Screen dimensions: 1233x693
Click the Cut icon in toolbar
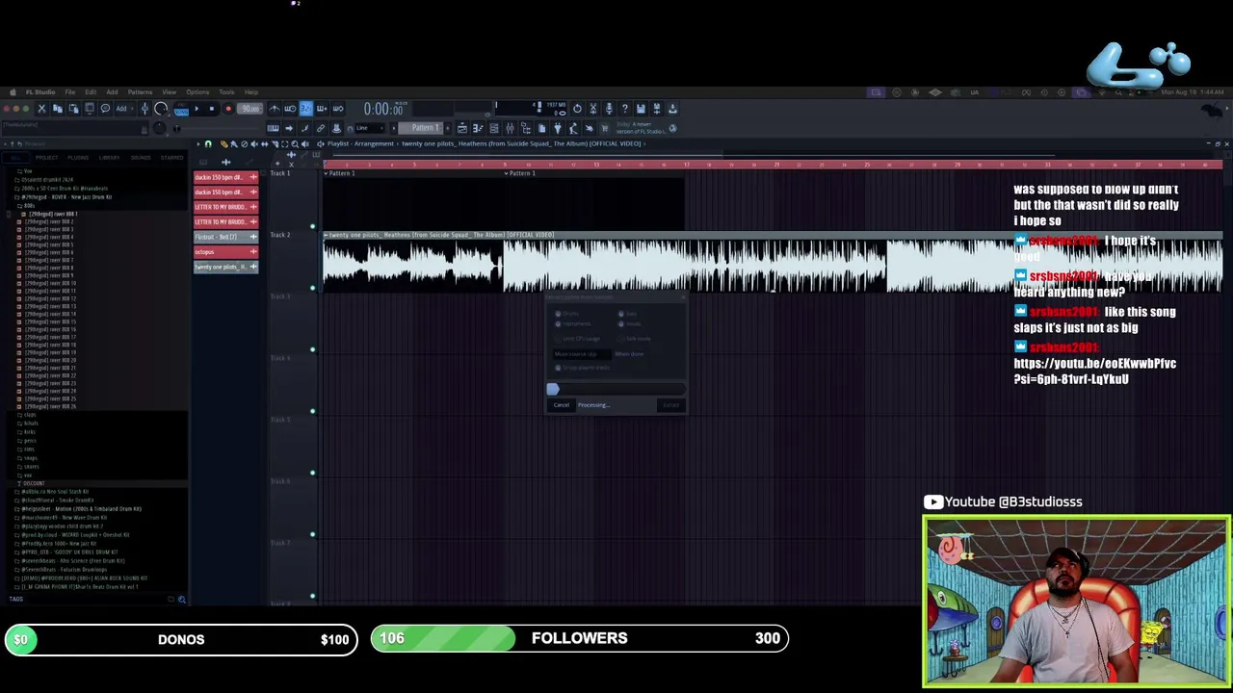(x=41, y=109)
